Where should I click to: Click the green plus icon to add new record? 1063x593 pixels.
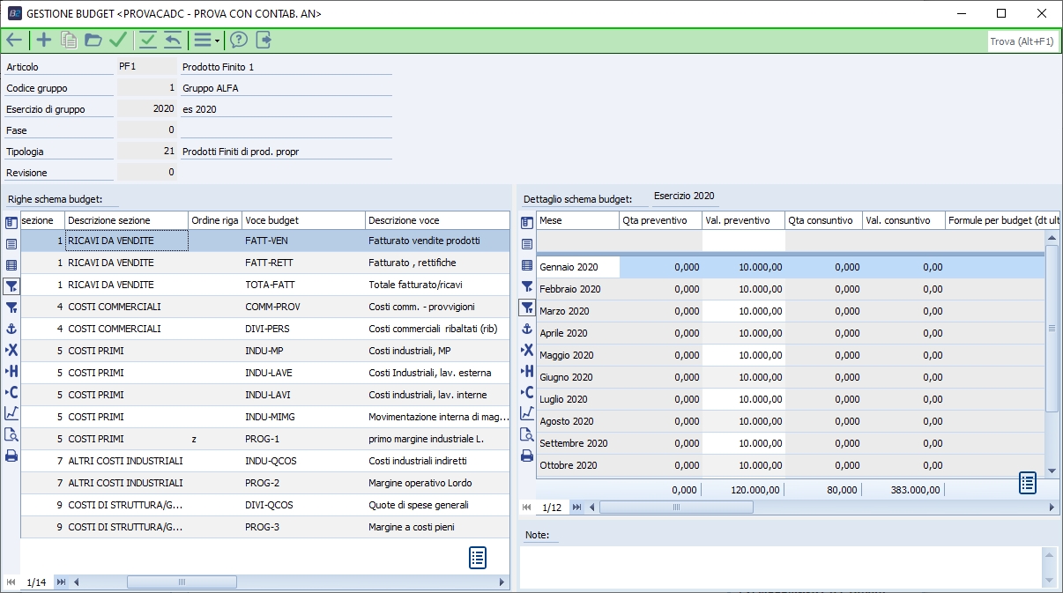coord(43,40)
